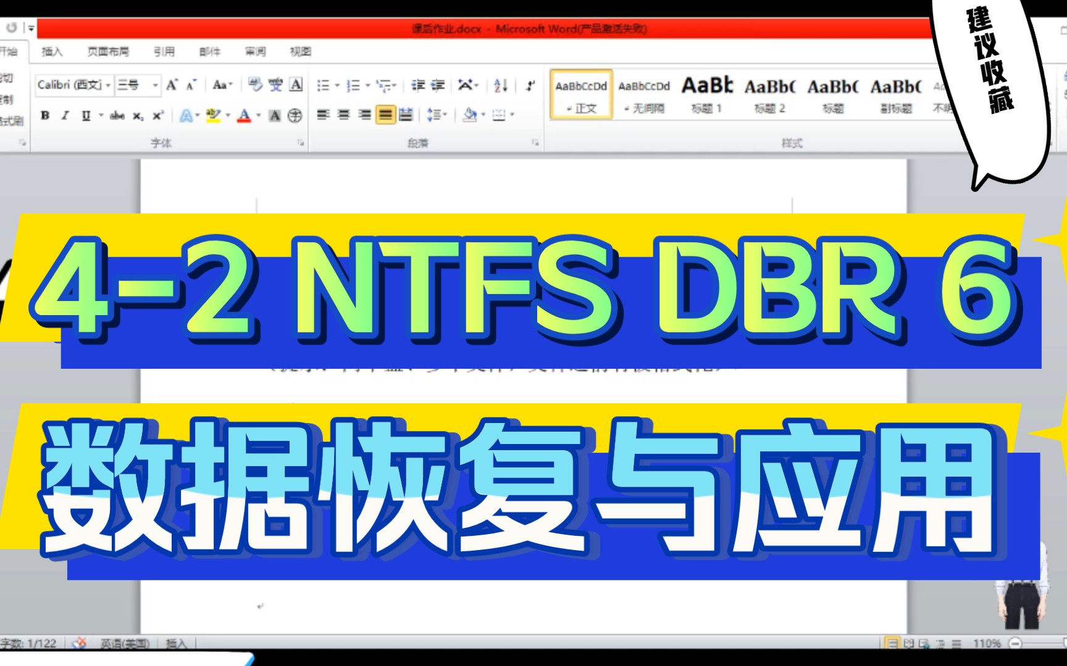Apply the 标题 1 style

(x=708, y=92)
